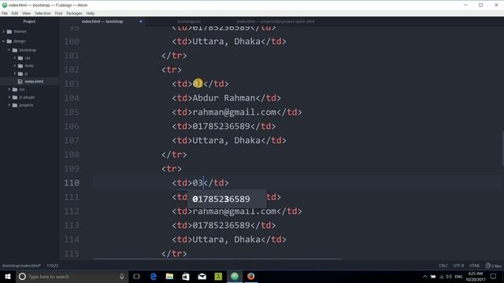The image size is (504, 283).
Task: Click line number 102 in the gutter
Action: (x=72, y=70)
